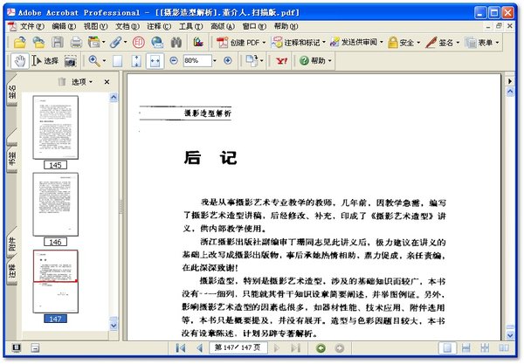Click the red stamp tool icon

point(138,43)
